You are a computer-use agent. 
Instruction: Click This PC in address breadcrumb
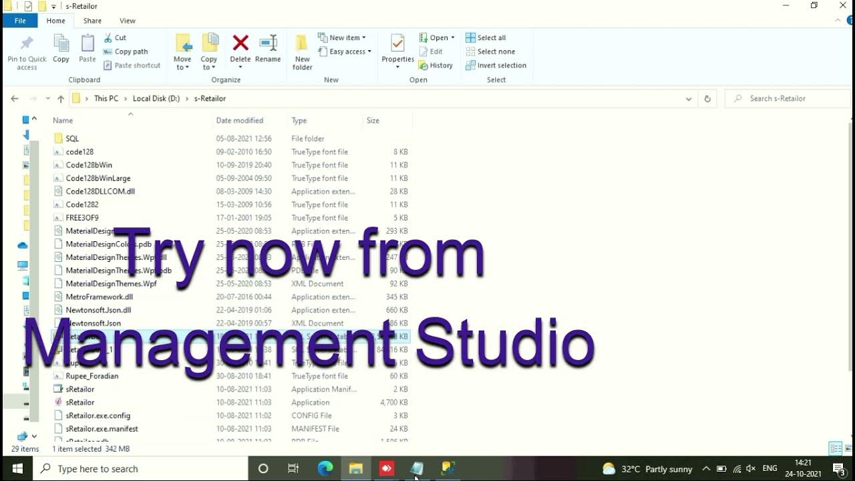pos(106,98)
